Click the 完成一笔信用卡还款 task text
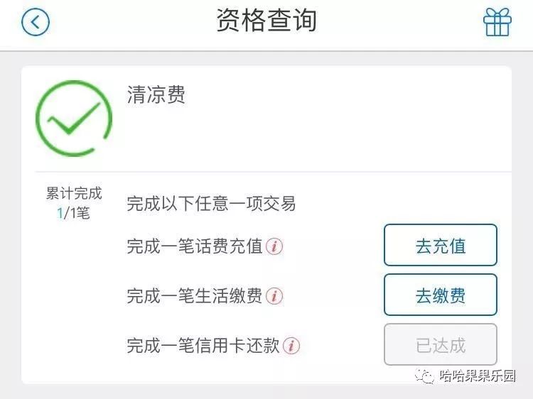Image resolution: width=533 pixels, height=399 pixels. click(x=203, y=346)
